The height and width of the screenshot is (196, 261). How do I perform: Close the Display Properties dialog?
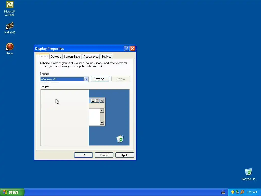(x=133, y=48)
